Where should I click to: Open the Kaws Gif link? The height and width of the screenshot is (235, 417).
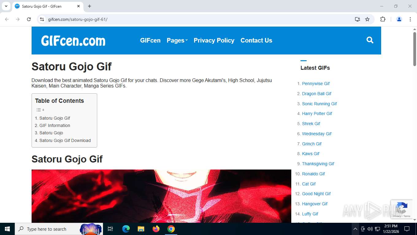click(x=311, y=154)
